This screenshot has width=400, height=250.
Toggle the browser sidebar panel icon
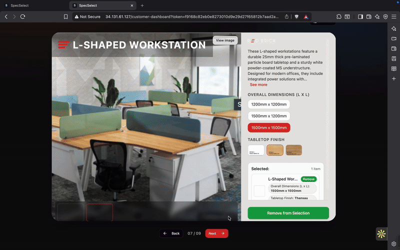[x=360, y=16]
